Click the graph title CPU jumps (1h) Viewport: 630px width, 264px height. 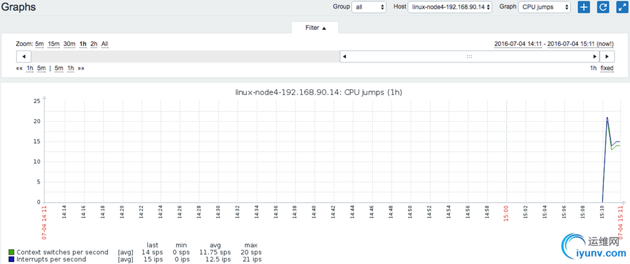(x=319, y=92)
